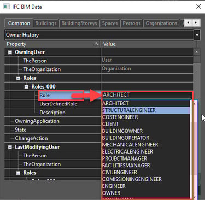Choose PROJECTMANAGER from the role list
Screen dimensions: 205x200
point(146,158)
